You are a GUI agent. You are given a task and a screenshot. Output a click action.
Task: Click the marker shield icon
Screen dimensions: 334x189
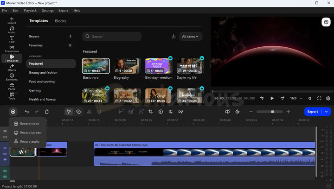pyautogui.click(x=99, y=112)
